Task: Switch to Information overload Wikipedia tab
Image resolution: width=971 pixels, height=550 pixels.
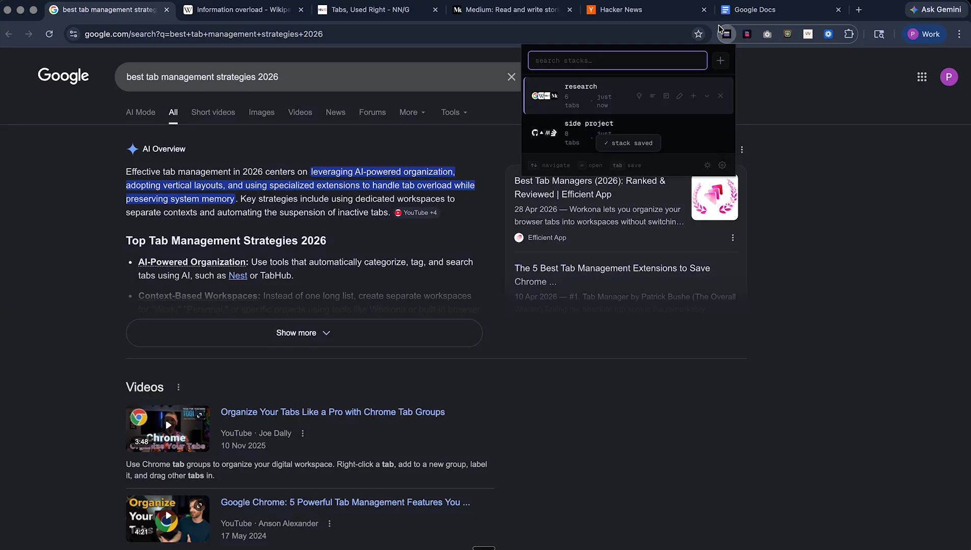Action: [243, 10]
